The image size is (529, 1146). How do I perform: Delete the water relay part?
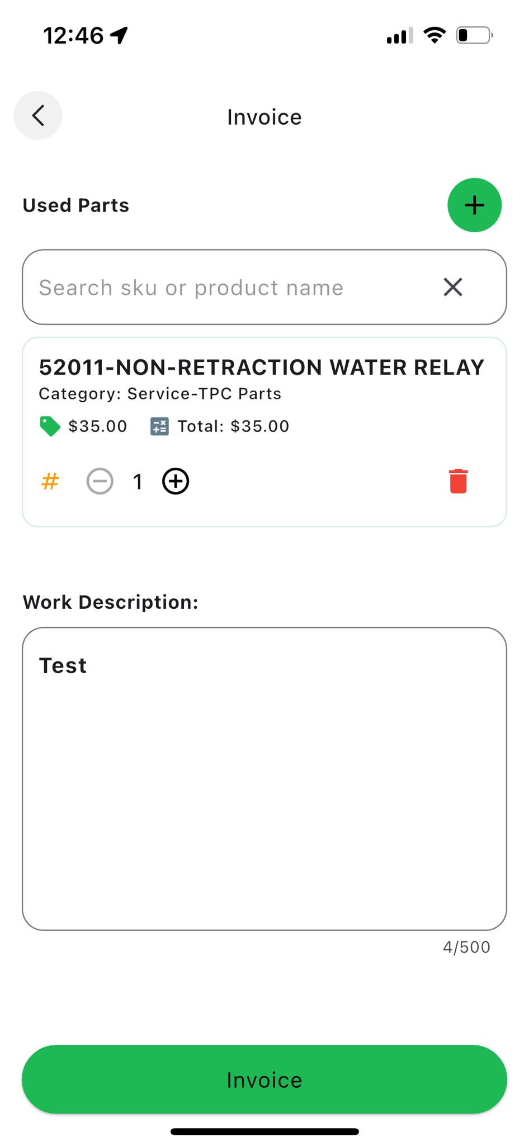[x=458, y=481]
